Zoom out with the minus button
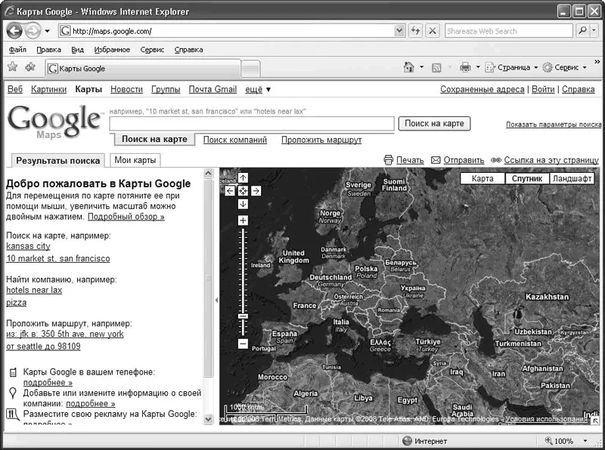 point(243,344)
